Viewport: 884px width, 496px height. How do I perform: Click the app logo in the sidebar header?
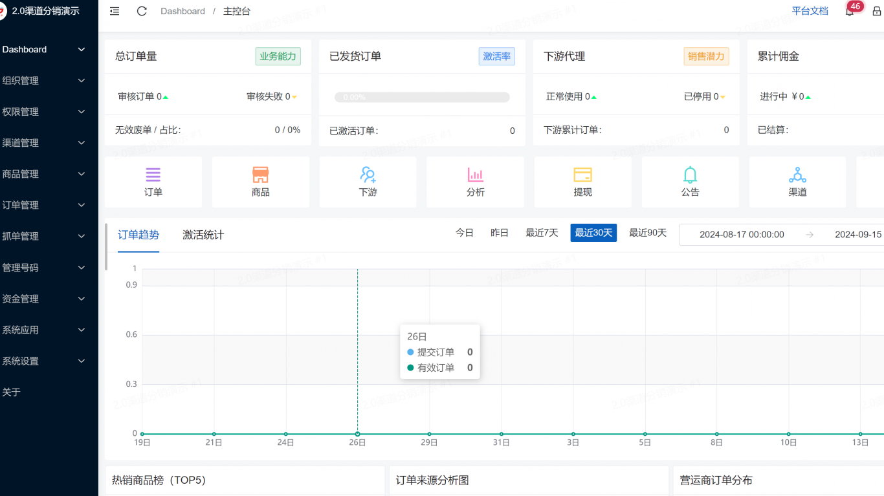pyautogui.click(x=3, y=11)
